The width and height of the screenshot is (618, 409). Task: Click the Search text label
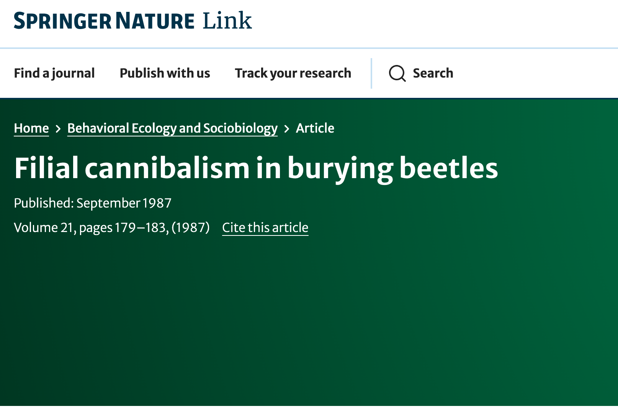coord(433,73)
